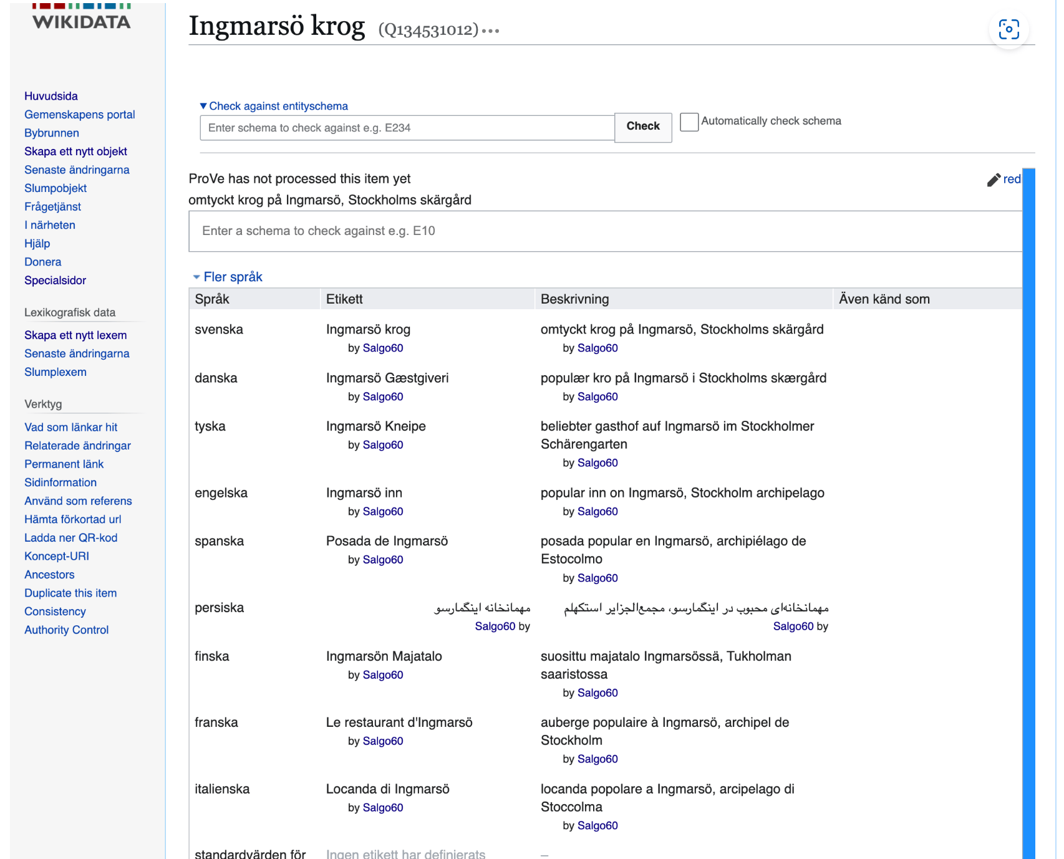Select Ladda ner QR-kod tool
The image size is (1064, 859).
click(70, 538)
